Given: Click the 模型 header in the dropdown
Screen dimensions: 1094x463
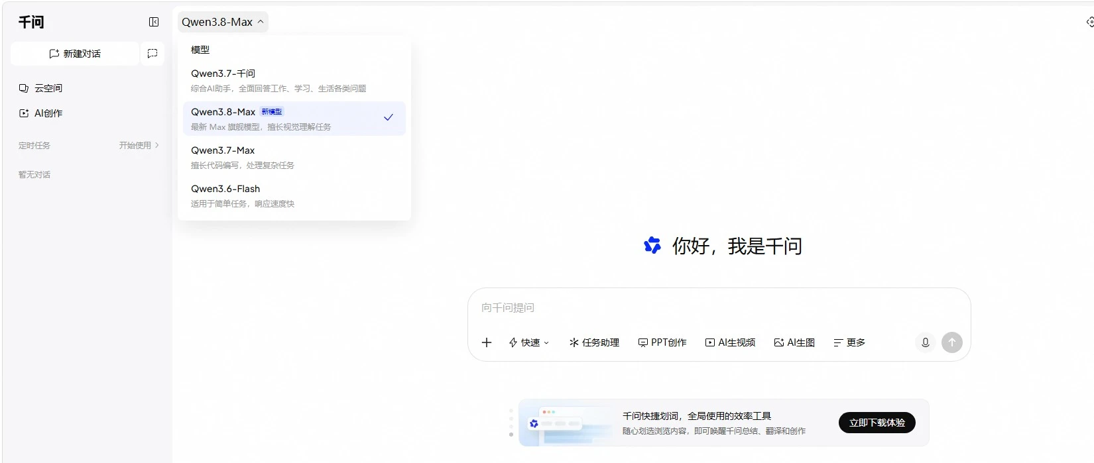Looking at the screenshot, I should pyautogui.click(x=200, y=50).
